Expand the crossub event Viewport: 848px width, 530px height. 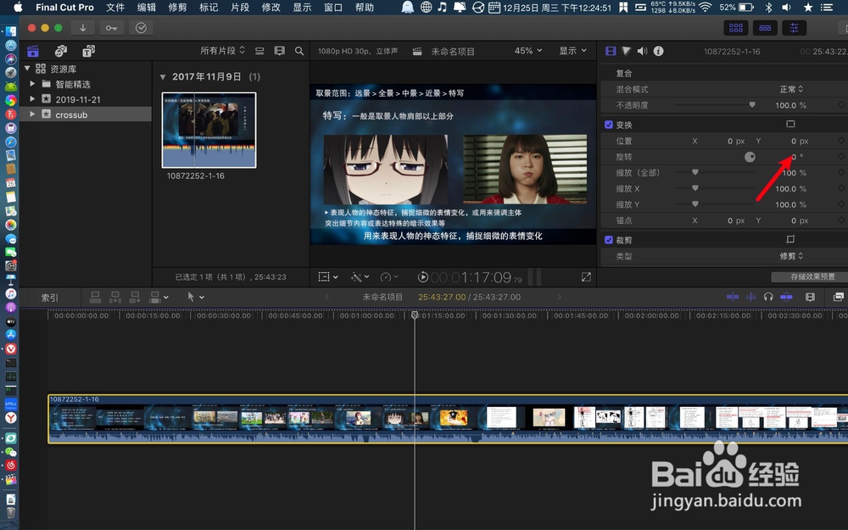click(x=32, y=114)
